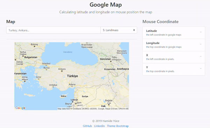Screen dimensions: 210x128
Task: Click the Google Map page title
Action: pyautogui.click(x=106, y=5)
